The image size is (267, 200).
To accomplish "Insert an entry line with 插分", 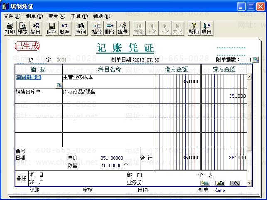I will (x=97, y=28).
